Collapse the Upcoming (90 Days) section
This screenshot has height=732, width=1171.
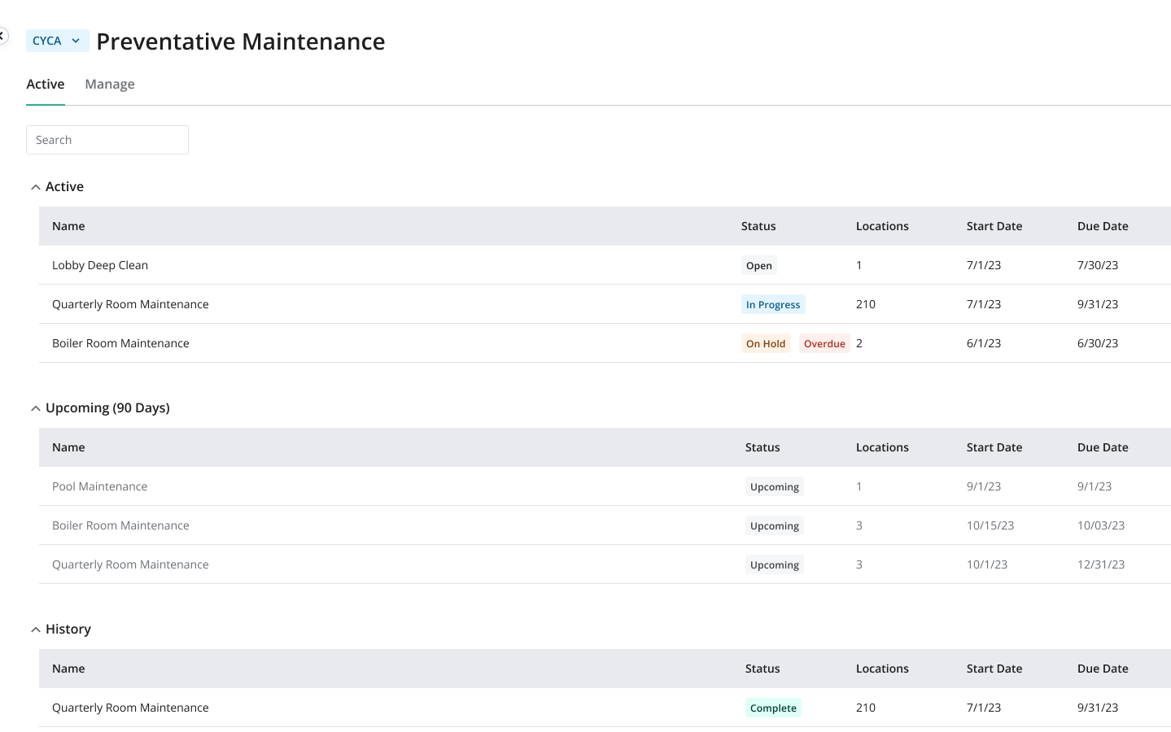(36, 408)
